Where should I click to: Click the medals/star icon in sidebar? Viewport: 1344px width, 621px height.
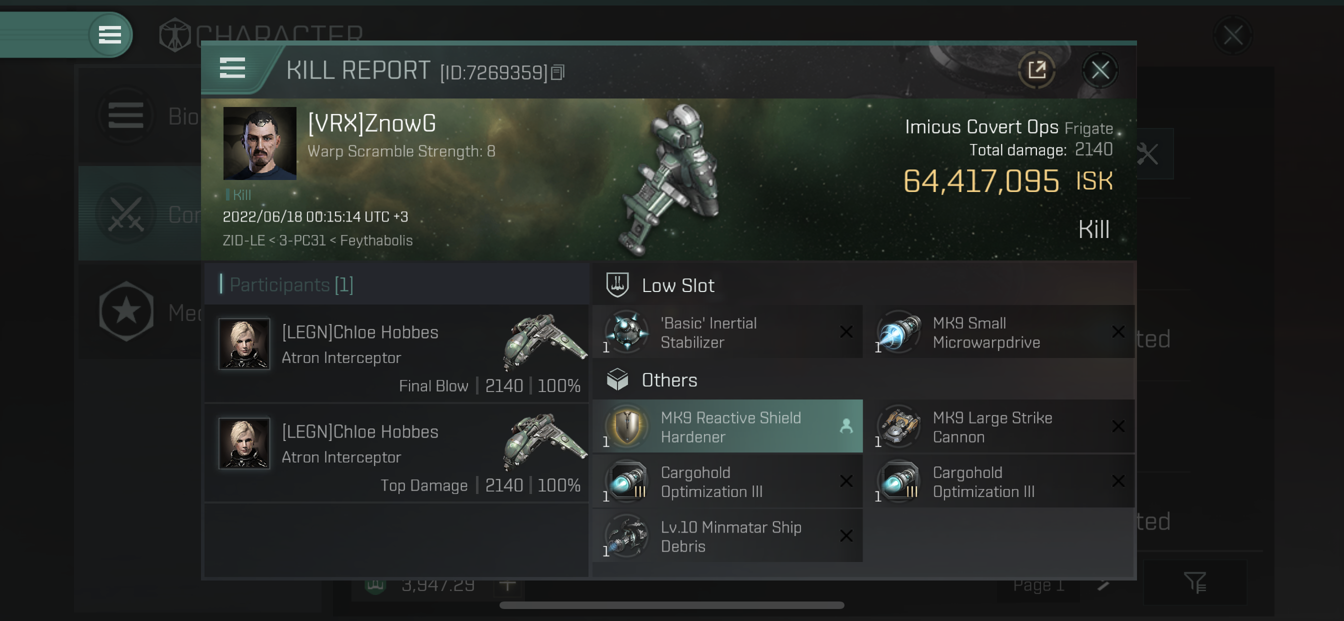point(127,310)
